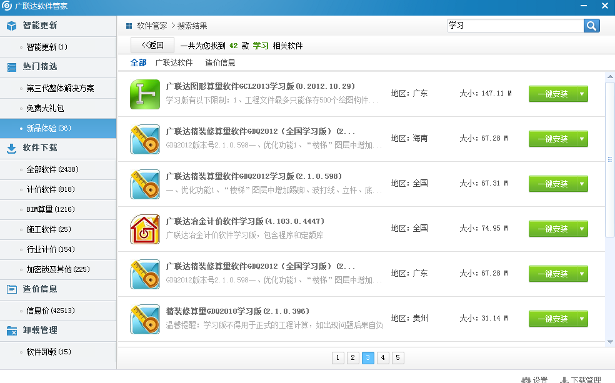Click 一键安装 for 精装修算量GDQ2010学习版
Image resolution: width=615 pixels, height=383 pixels.
coord(552,319)
